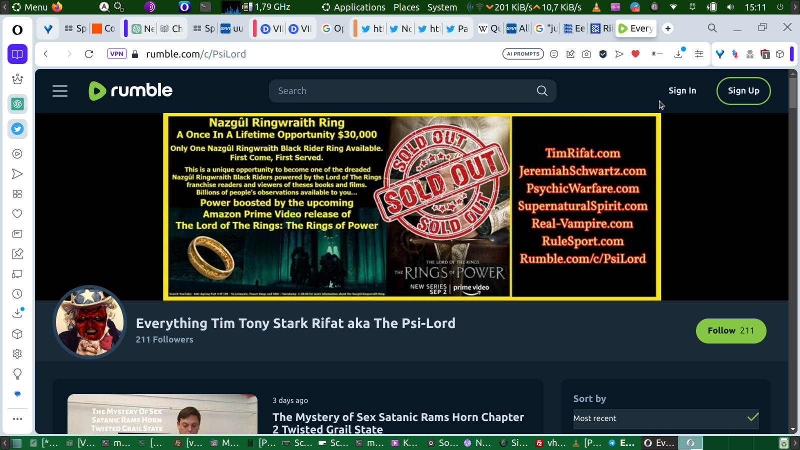This screenshot has width=800, height=450.
Task: Select the Most recent sort option
Action: [x=666, y=418]
